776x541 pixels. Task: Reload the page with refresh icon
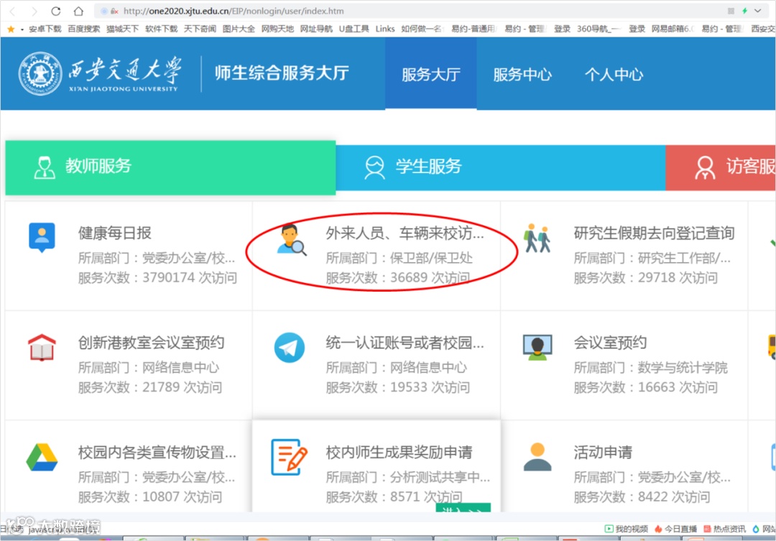[x=56, y=11]
